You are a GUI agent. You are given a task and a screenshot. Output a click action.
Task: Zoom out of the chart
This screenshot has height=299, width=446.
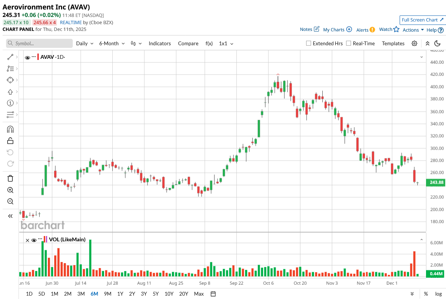click(10, 201)
